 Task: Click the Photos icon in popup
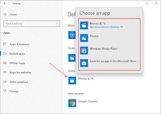[x=84, y=38]
